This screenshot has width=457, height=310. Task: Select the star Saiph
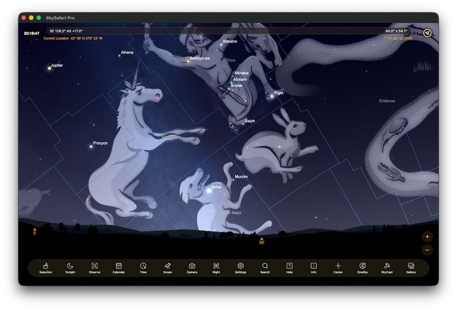click(x=243, y=124)
